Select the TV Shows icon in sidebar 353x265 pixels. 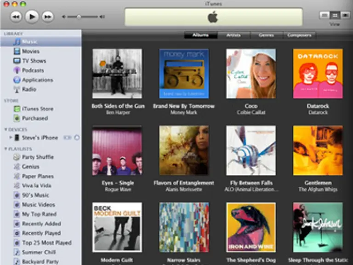pos(17,61)
